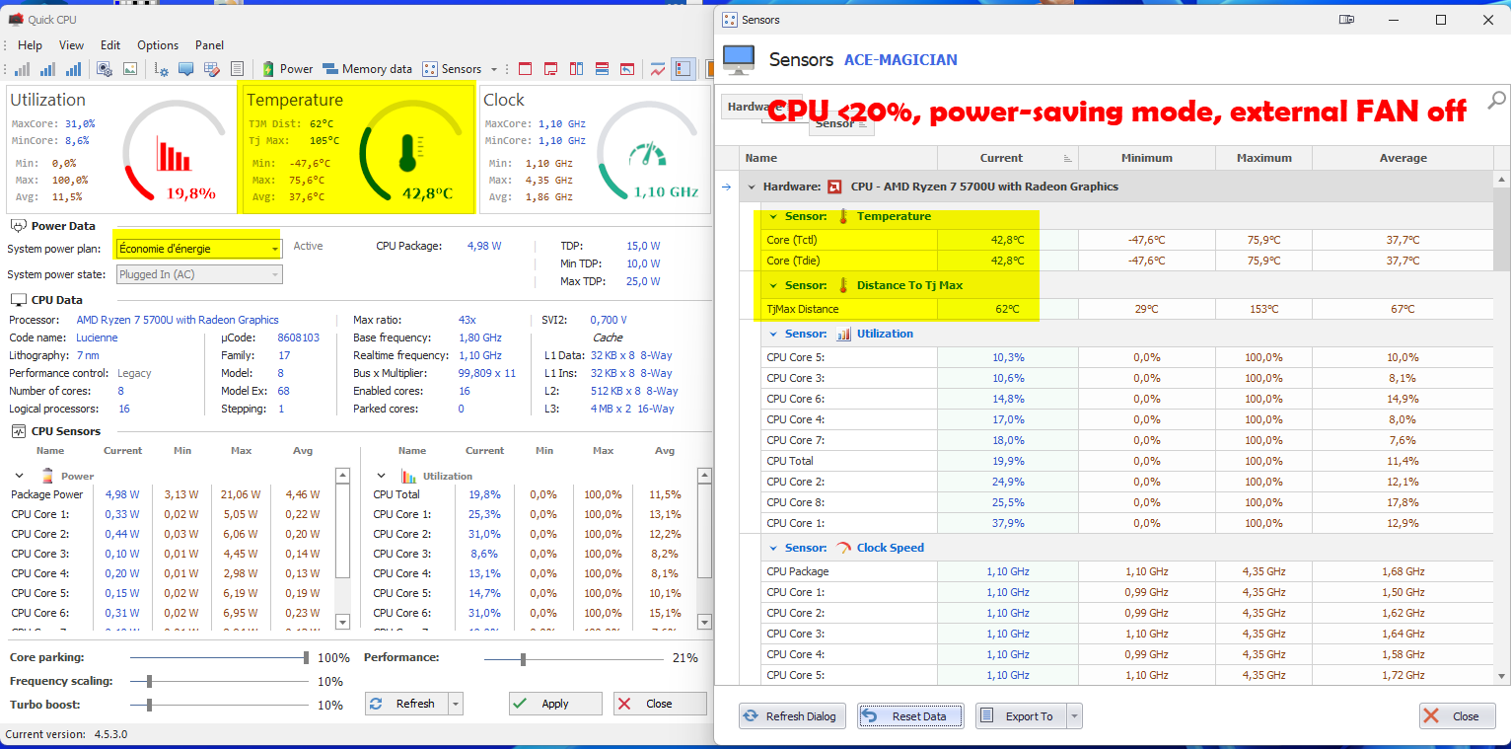Click the Sensors window vertical scrollbar
Screen dimensions: 1511x749
tap(1502, 426)
